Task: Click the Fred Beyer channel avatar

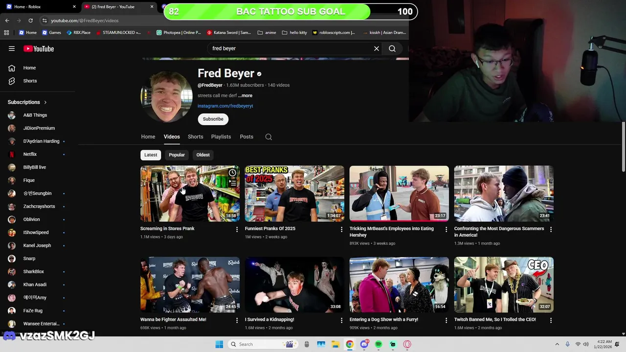Action: pyautogui.click(x=166, y=97)
